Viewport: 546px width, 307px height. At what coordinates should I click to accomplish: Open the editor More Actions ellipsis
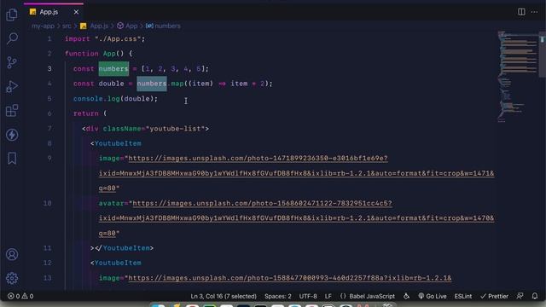[534, 12]
